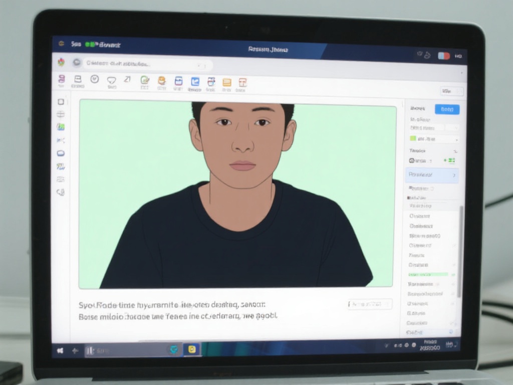Click the blue picture toolbar icon

coord(195,82)
